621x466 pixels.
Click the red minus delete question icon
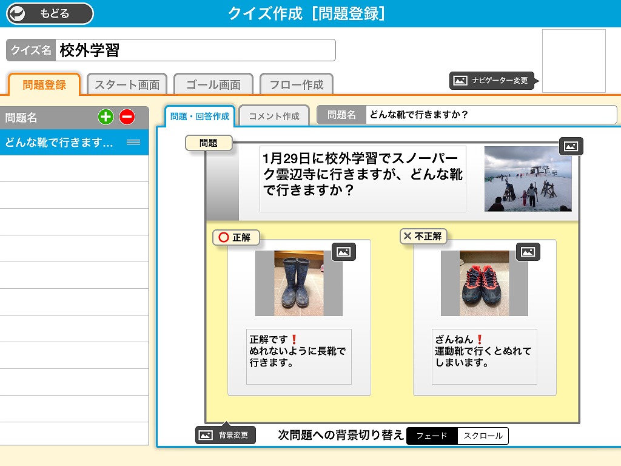click(x=127, y=117)
